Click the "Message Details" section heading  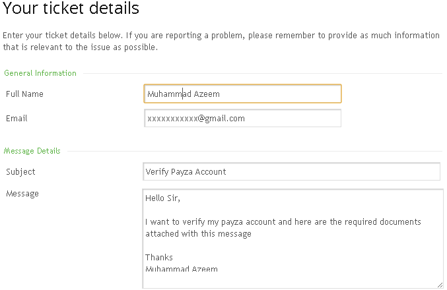tap(32, 151)
